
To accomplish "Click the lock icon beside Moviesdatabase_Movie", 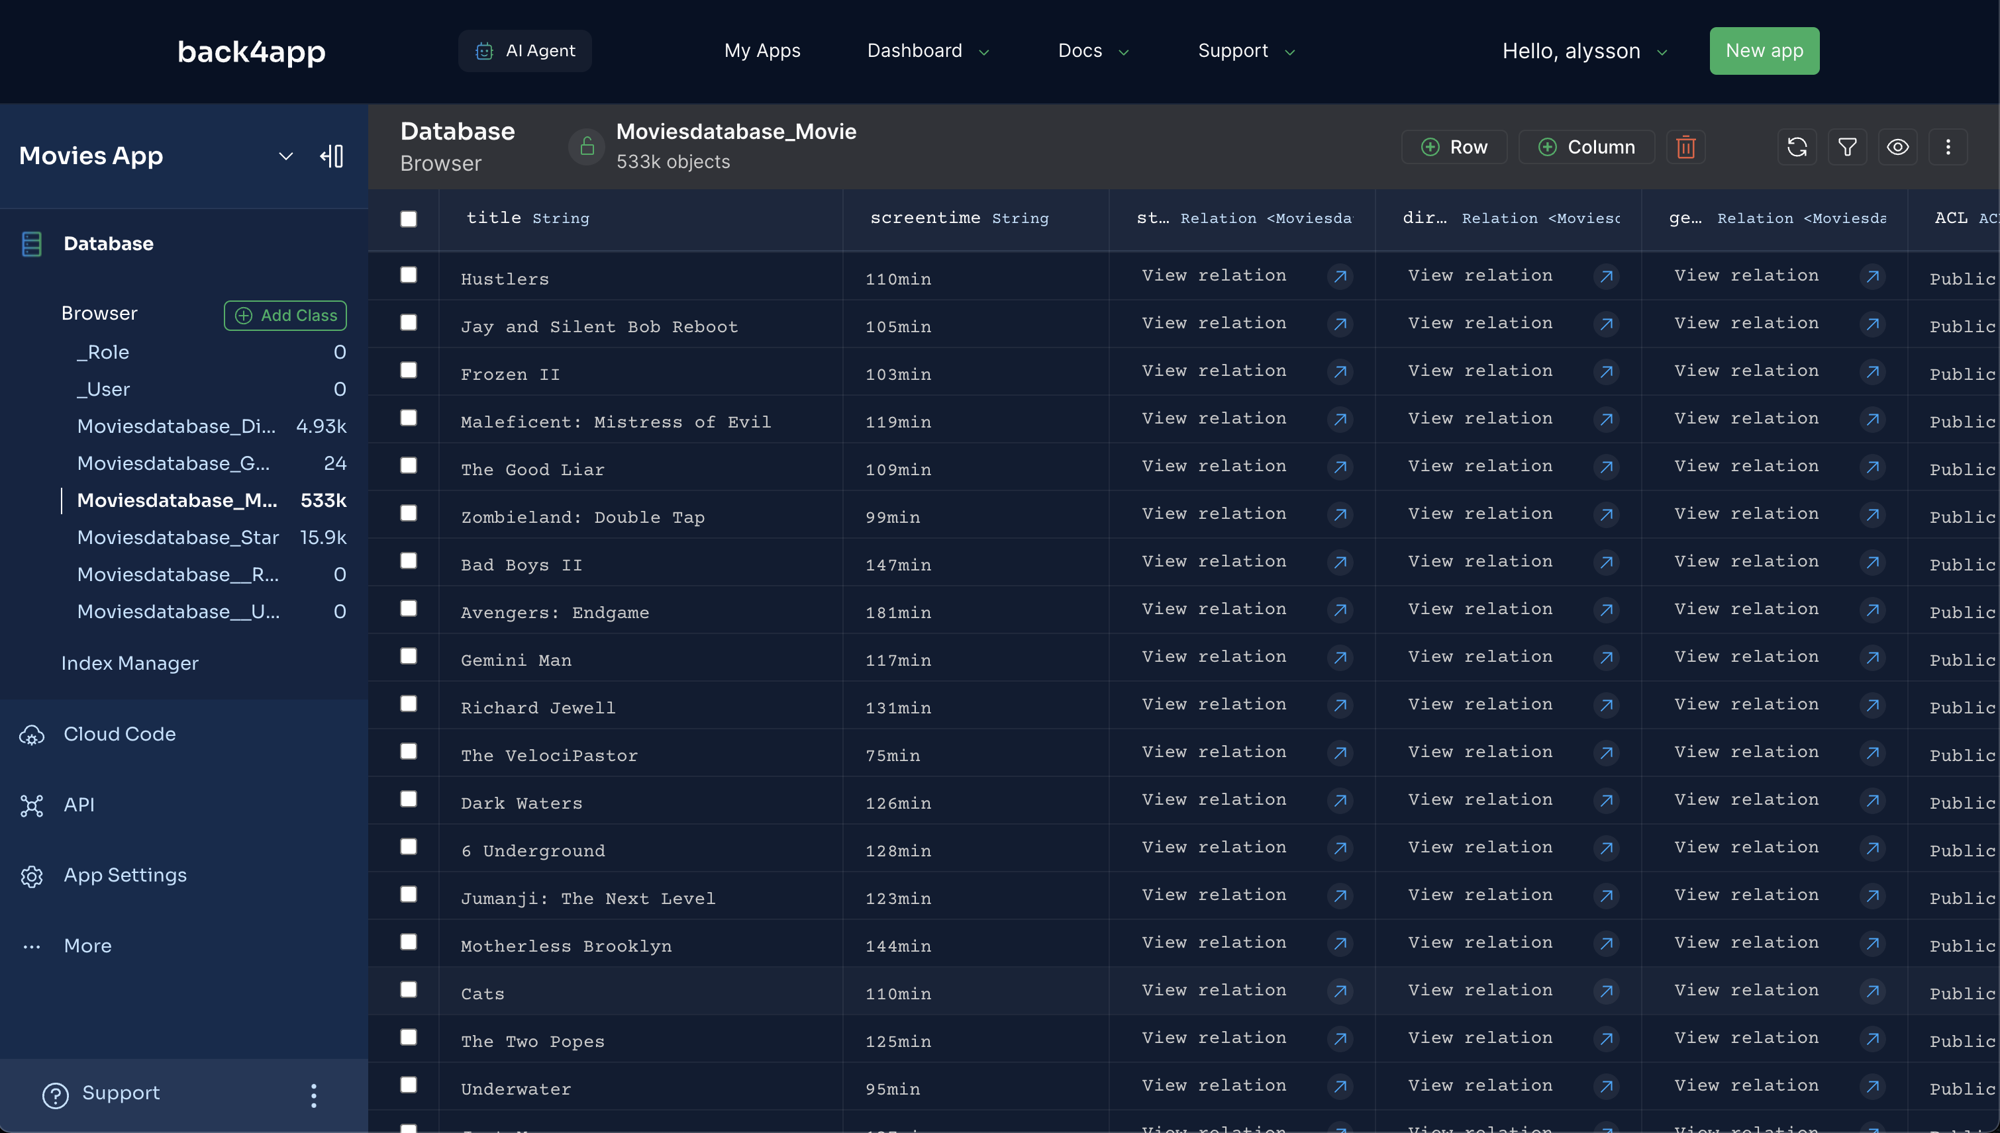I will tap(587, 146).
